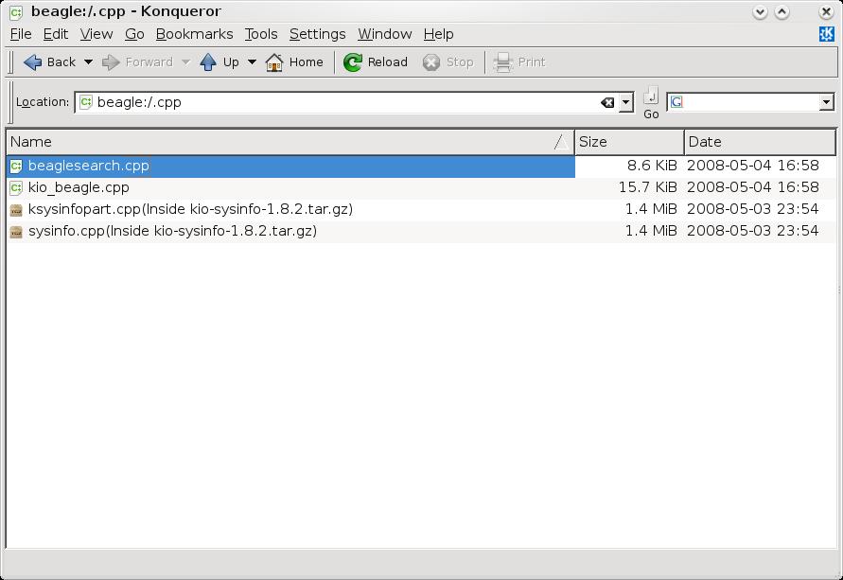Click the Google search provider icon
The height and width of the screenshot is (580, 843).
click(676, 102)
